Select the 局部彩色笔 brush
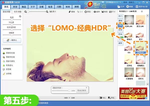This screenshot has height=106, width=150. pyautogui.click(x=9, y=53)
